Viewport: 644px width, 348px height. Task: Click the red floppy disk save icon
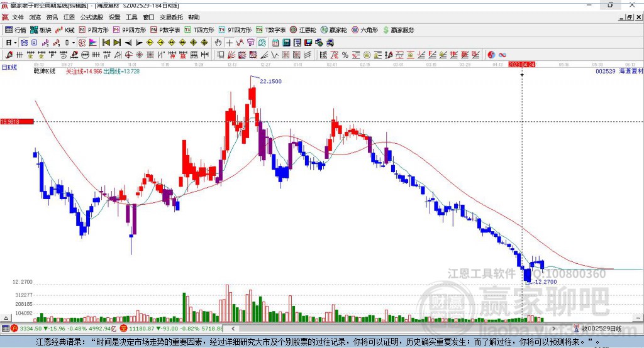coord(308,43)
